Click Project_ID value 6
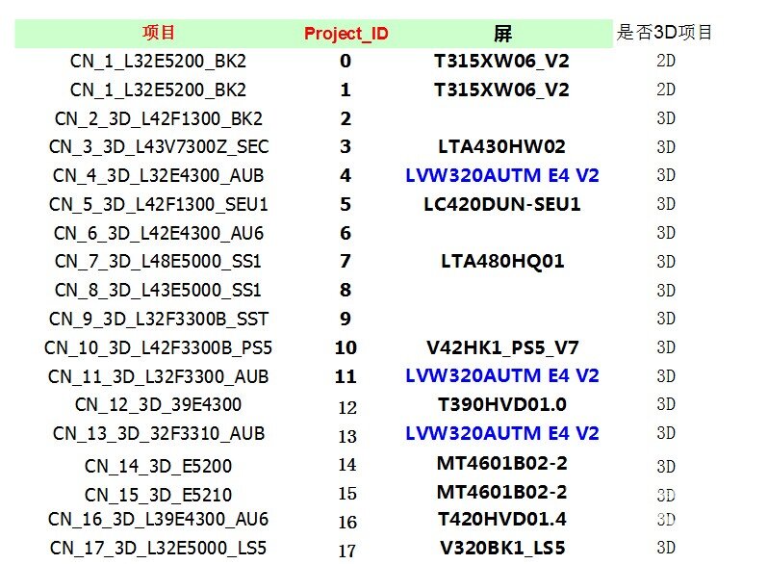 pos(346,233)
